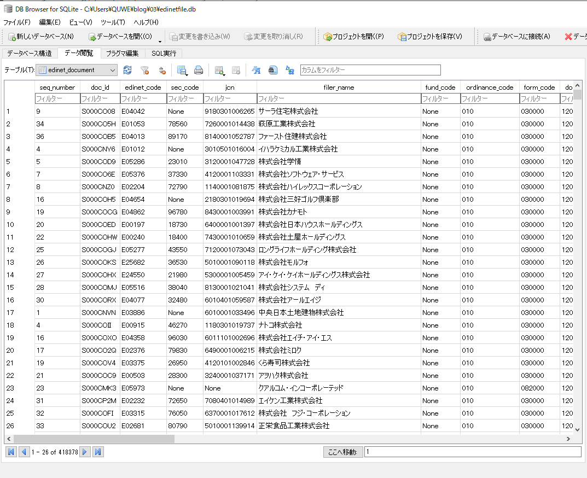Screen dimensions: 587x478
Task: Open the 編集(E) menu
Action: point(50,22)
